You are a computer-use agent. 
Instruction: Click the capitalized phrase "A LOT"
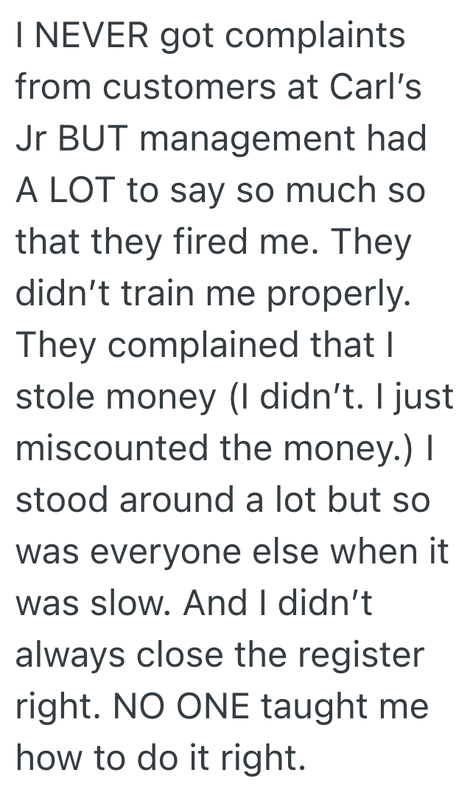point(66,190)
